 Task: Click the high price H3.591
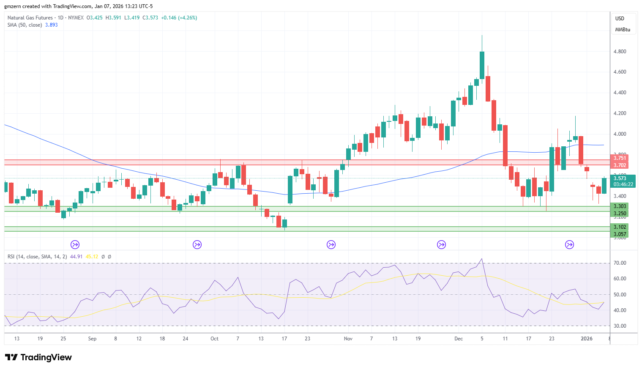(113, 18)
